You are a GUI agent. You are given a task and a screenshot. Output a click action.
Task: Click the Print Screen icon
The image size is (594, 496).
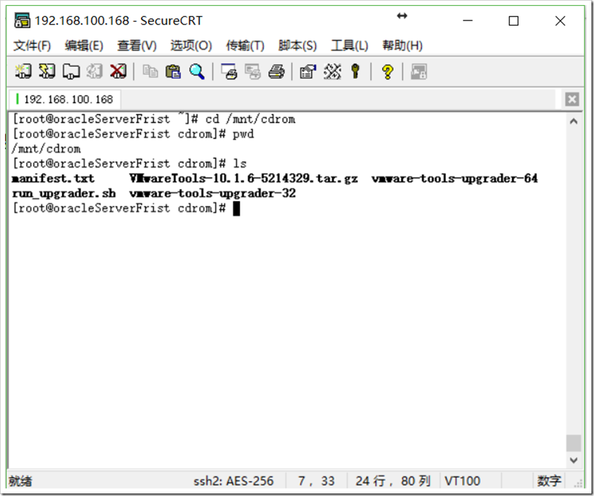pos(229,71)
